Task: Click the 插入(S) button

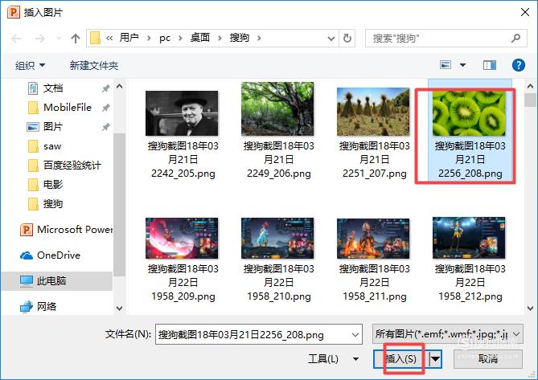Action: coord(401,359)
